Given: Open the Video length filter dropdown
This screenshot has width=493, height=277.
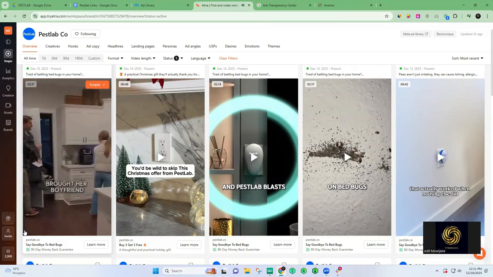Looking at the screenshot, I should 143,58.
